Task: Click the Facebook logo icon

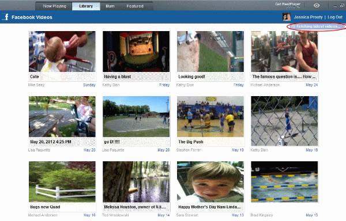Action: 6,17
